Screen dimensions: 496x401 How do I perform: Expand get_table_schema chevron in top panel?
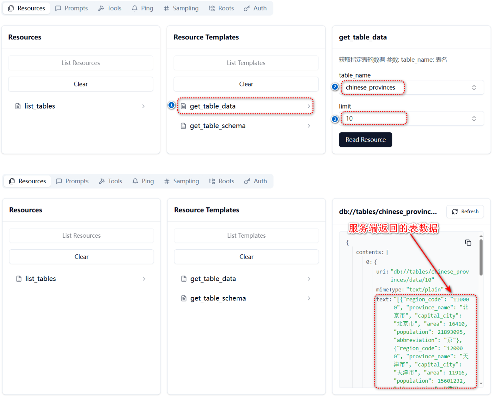tap(309, 126)
